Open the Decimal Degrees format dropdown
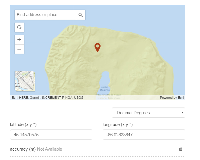The image size is (200, 160). point(149,113)
